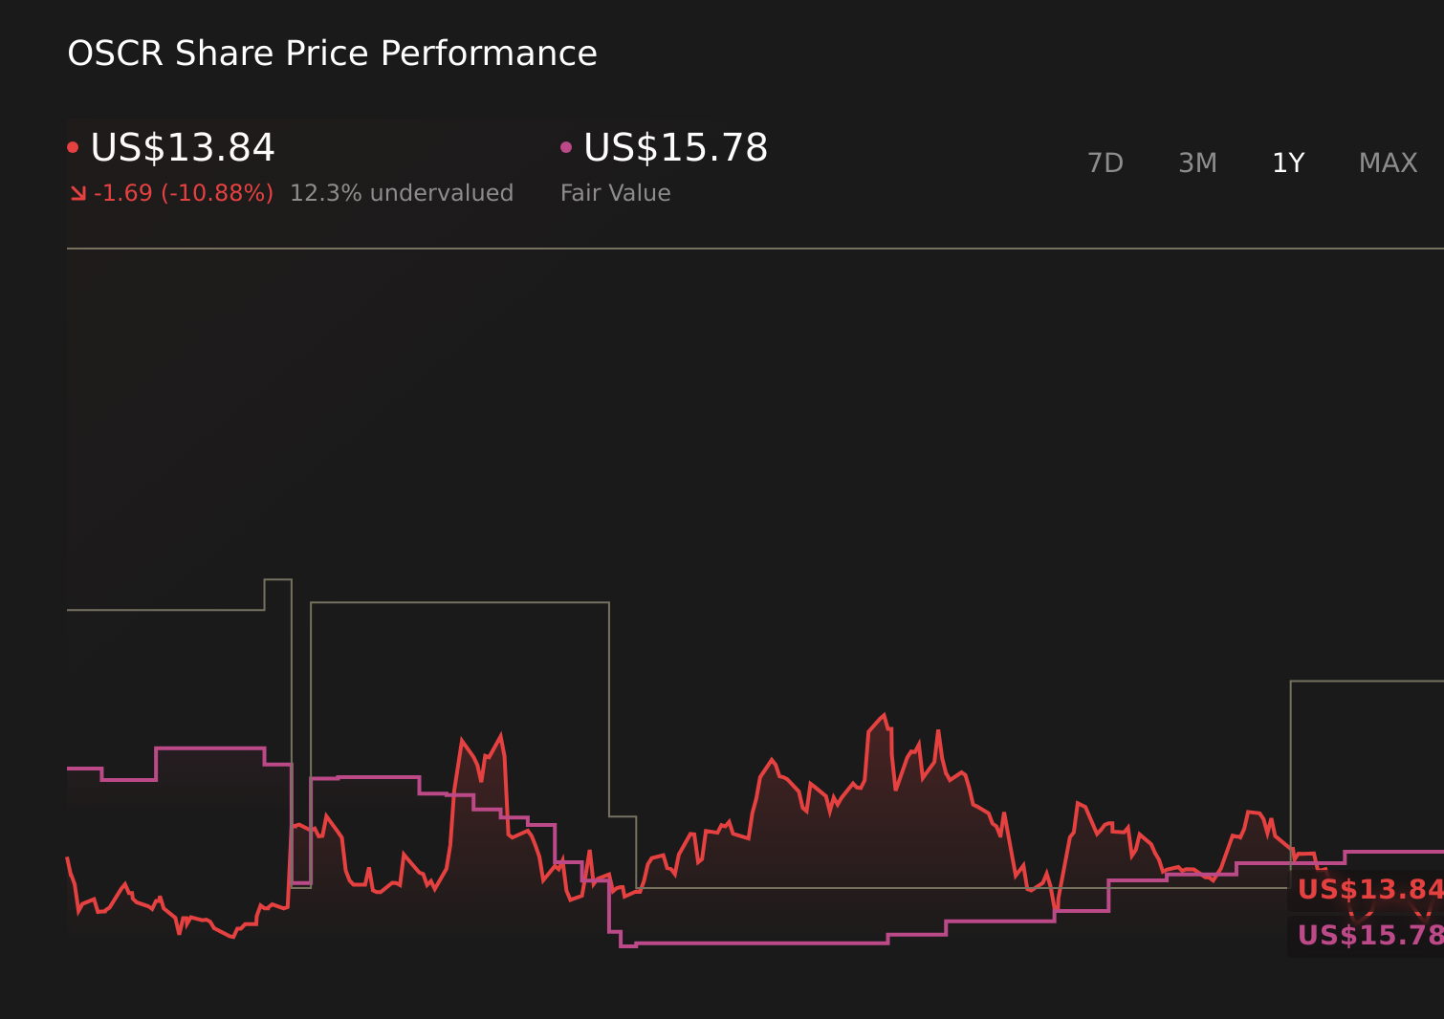The width and height of the screenshot is (1444, 1019).
Task: Click the -1.69 (-10.88%) change text
Action: pyautogui.click(x=182, y=192)
